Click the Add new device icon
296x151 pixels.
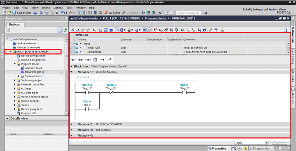pos(15,44)
